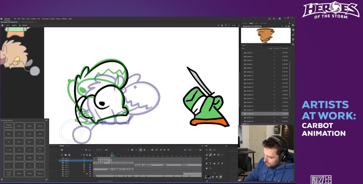The width and height of the screenshot is (363, 184).
Task: Click the black stroke color swatch
Action: 209,176
